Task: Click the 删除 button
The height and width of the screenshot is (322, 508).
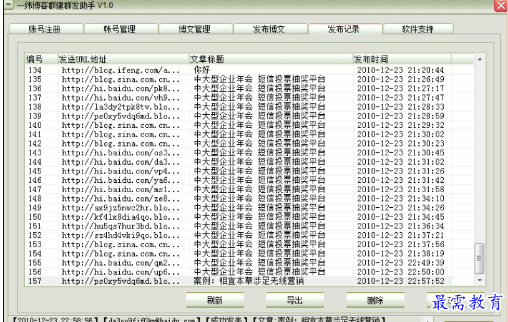Action: point(374,300)
